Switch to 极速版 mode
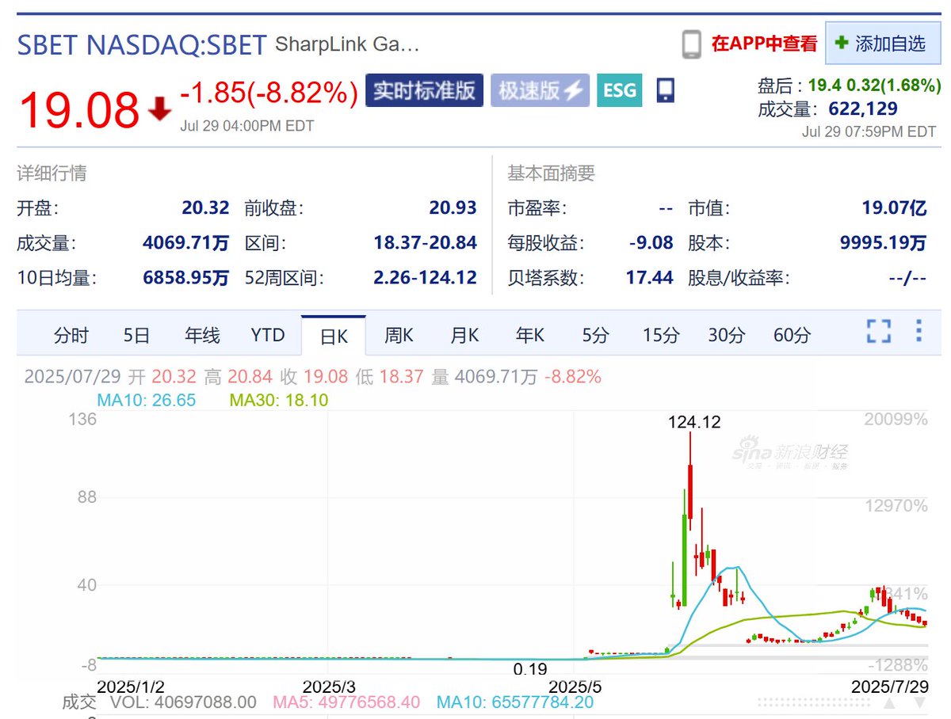Screen dimensions: 951x719 tap(540, 90)
